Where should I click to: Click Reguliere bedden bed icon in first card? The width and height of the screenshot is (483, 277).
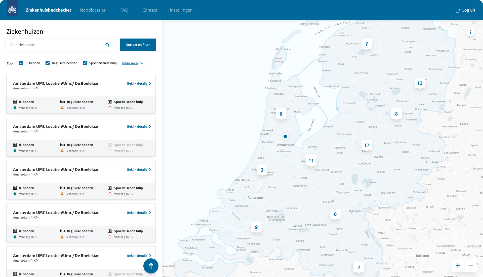63,102
